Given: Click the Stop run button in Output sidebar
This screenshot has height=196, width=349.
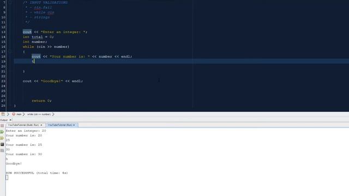Looking at the screenshot, I should point(2,126).
